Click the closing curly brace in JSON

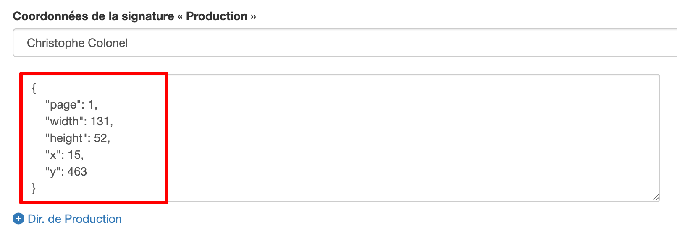tap(34, 189)
